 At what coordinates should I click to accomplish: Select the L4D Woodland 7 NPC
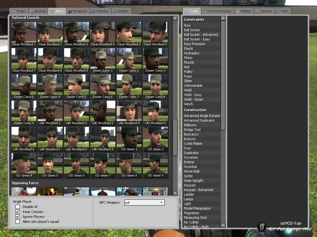point(50,139)
